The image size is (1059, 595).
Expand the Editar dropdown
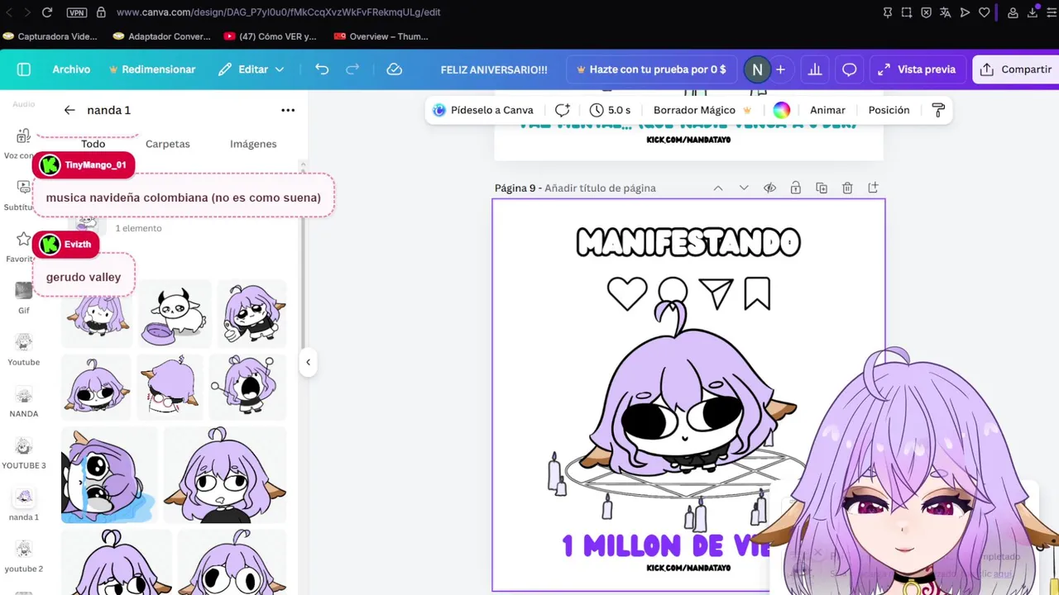pyautogui.click(x=252, y=69)
